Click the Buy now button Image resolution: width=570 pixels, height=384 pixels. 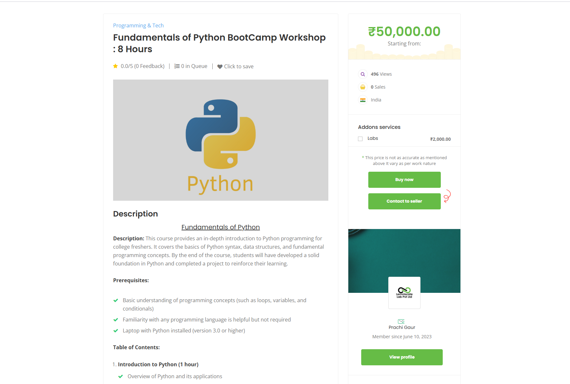pos(404,180)
